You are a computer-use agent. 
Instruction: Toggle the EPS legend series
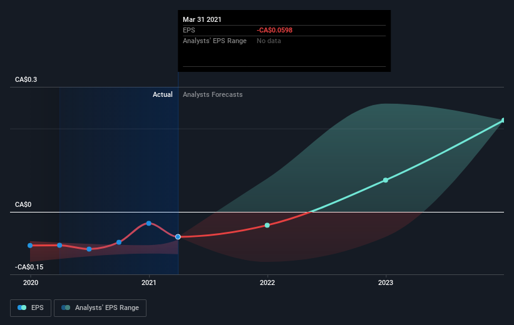(x=31, y=307)
